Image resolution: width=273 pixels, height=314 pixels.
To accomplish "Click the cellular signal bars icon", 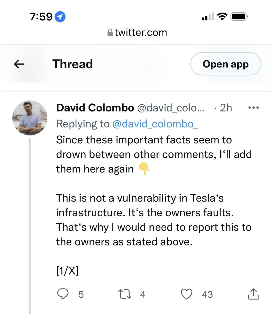I will pos(208,17).
